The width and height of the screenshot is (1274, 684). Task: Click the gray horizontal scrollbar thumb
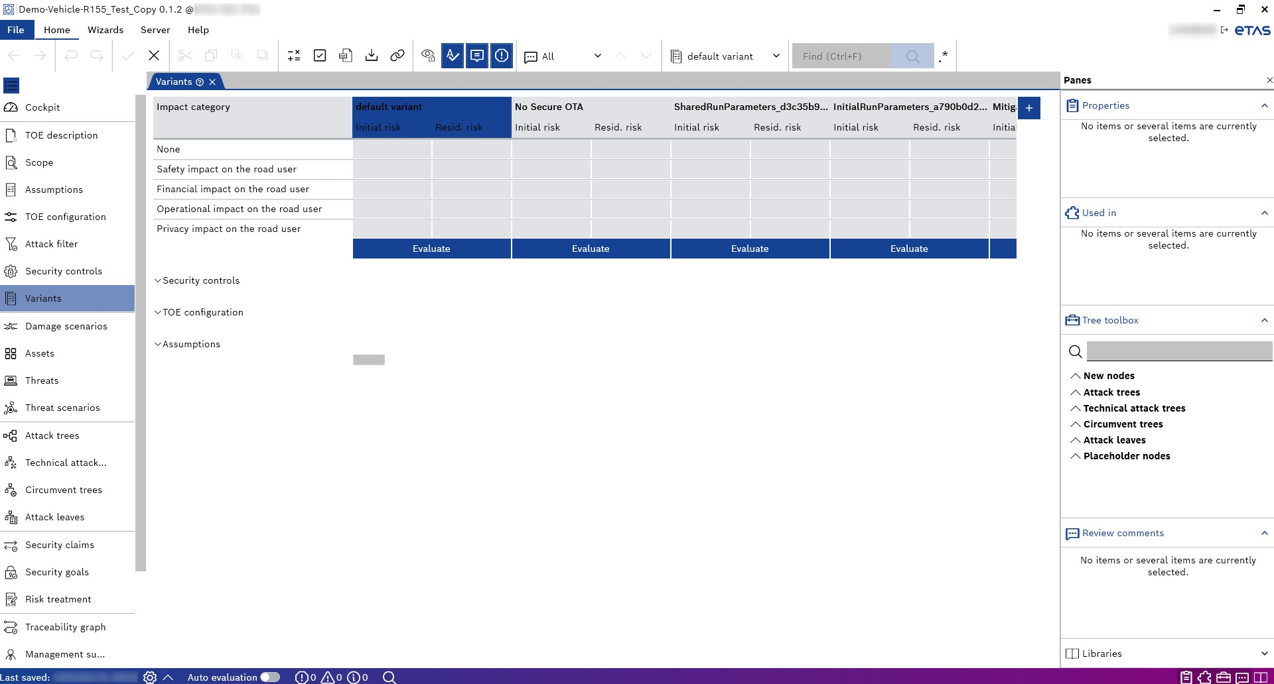[x=369, y=360]
